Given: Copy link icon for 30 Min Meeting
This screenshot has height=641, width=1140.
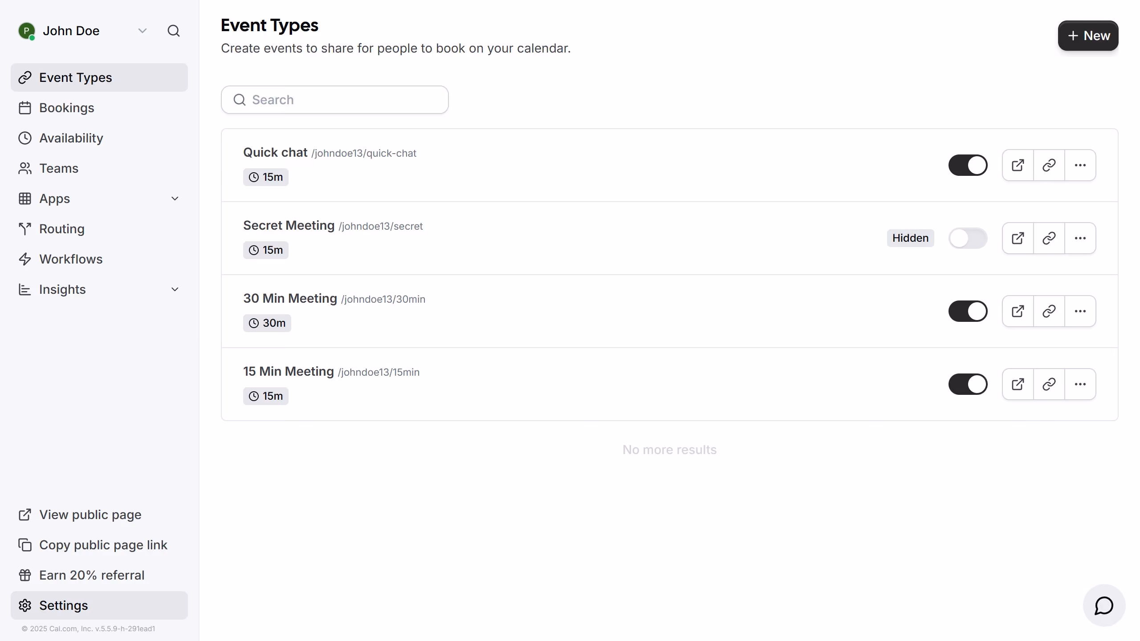Looking at the screenshot, I should coord(1049,311).
